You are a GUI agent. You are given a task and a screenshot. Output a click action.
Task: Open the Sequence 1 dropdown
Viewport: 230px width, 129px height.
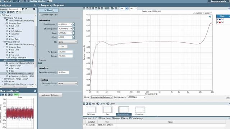pyautogui.click(x=20, y=9)
